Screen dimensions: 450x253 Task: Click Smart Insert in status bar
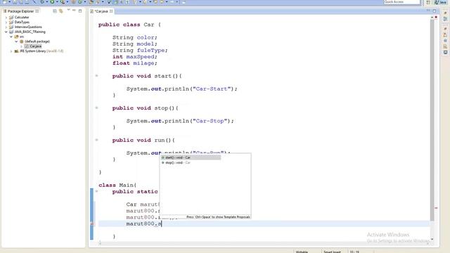332,252
